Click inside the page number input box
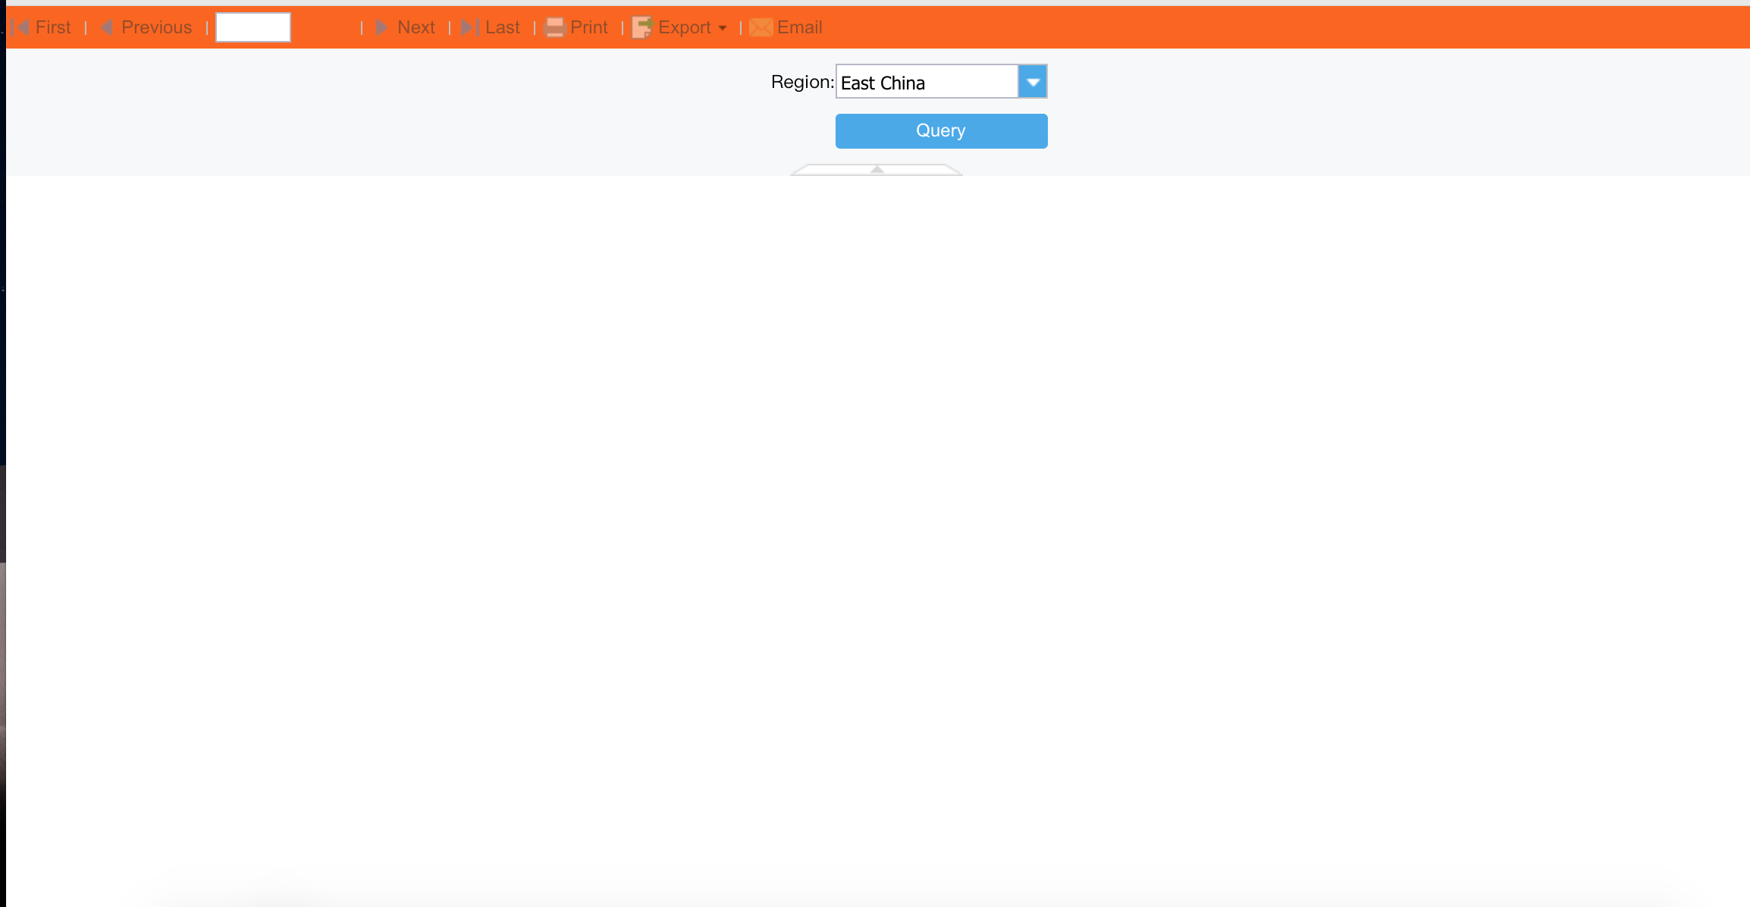The width and height of the screenshot is (1750, 907). click(252, 27)
